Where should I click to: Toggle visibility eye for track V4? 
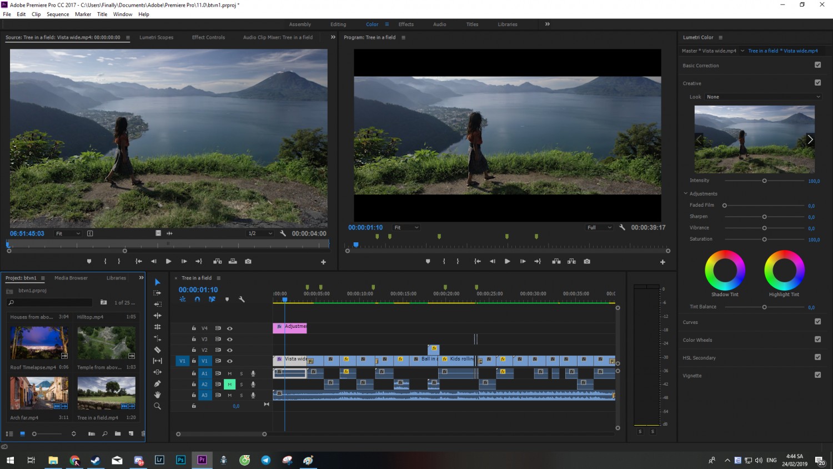(x=229, y=328)
